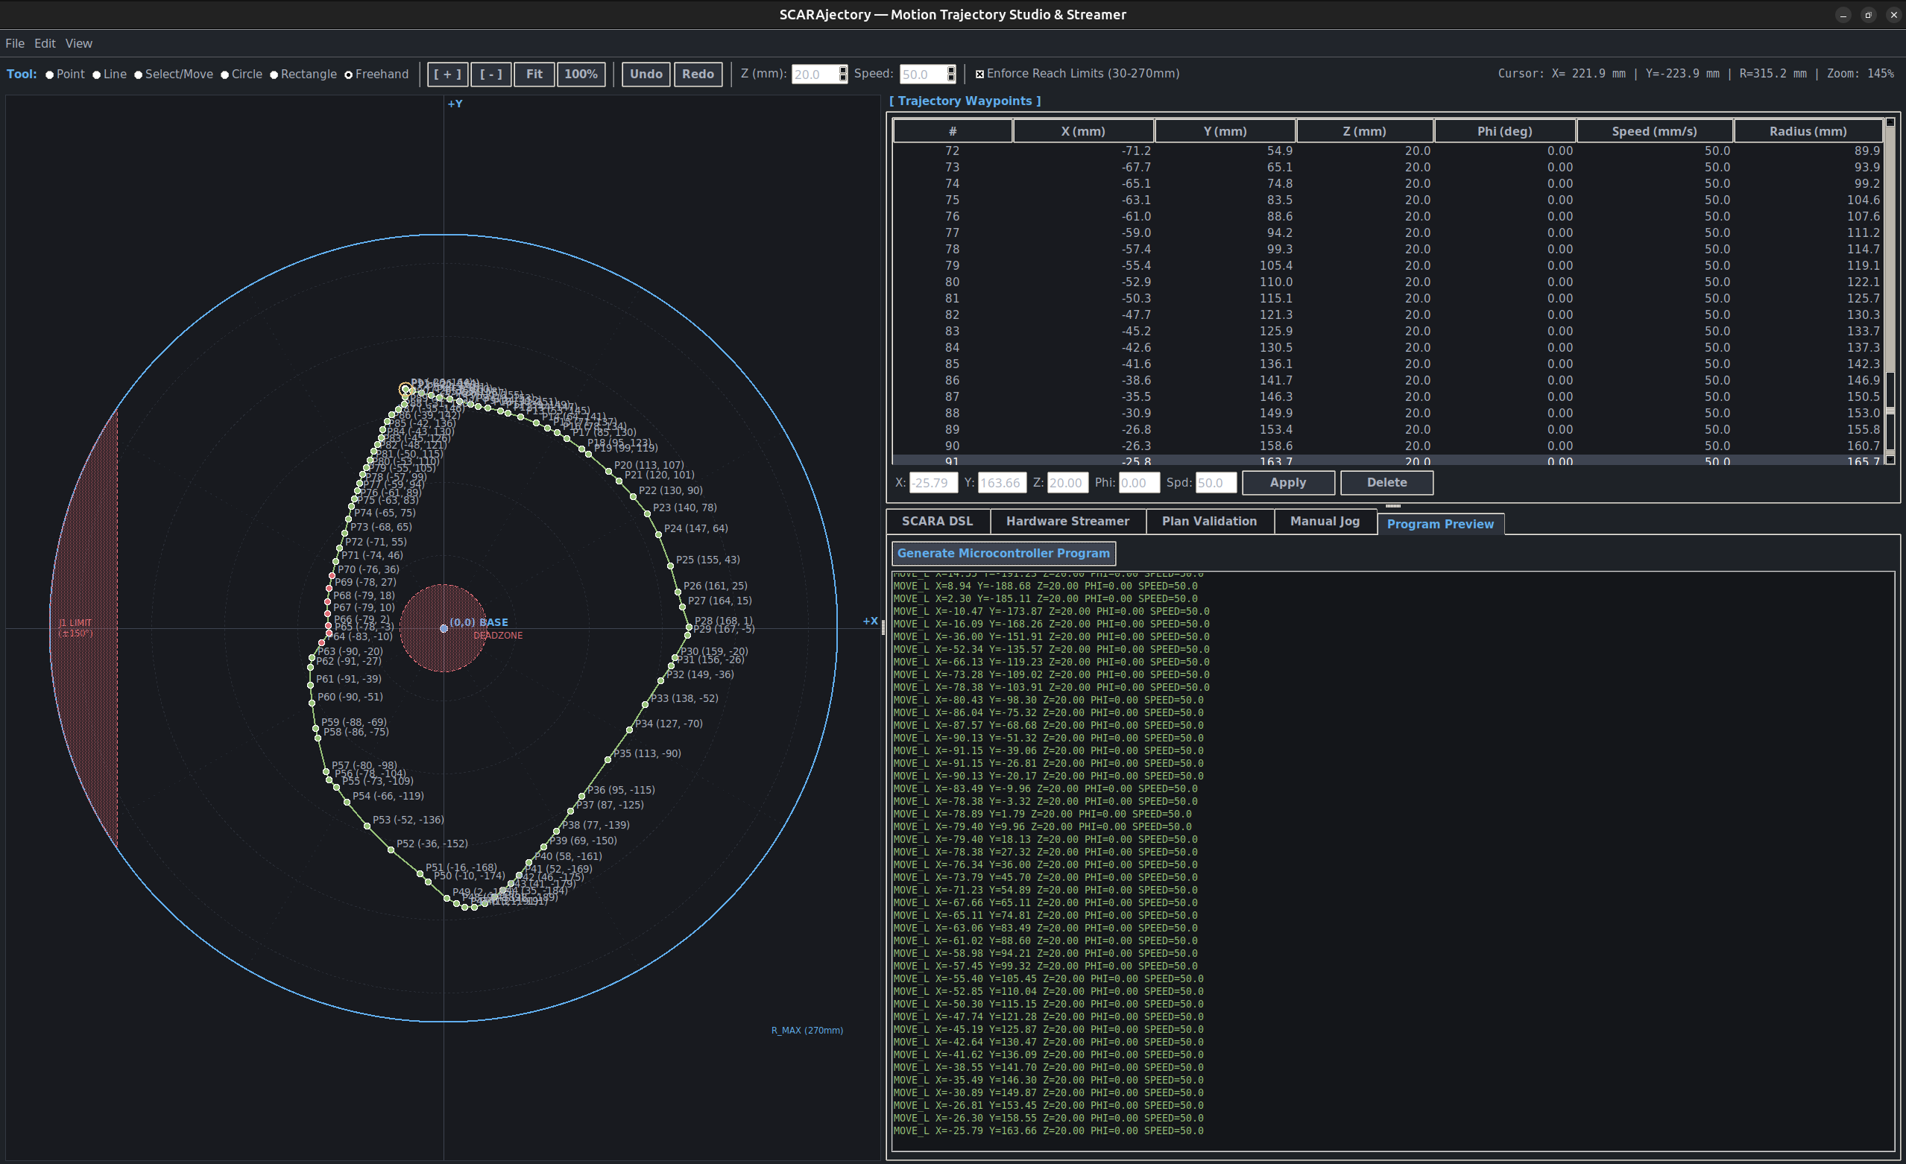
Task: Click the waypoints table vertical scrollbar
Action: click(x=1890, y=291)
